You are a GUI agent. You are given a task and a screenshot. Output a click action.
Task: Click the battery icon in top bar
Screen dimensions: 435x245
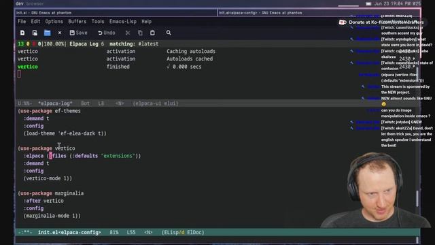[368, 3]
